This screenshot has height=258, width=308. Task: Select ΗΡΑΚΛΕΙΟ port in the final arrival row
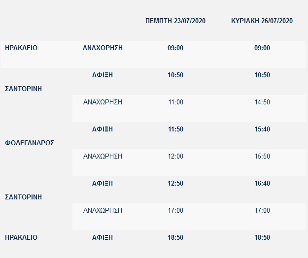click(x=21, y=237)
